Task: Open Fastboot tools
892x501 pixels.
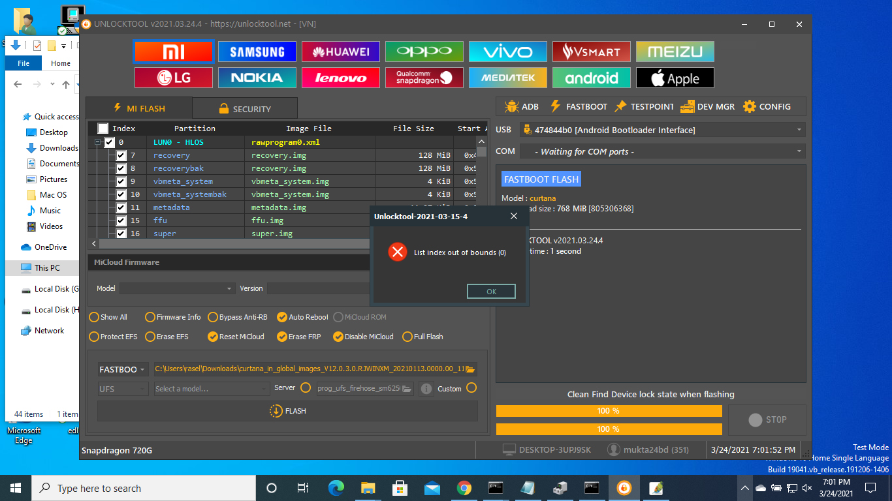Action: [578, 106]
